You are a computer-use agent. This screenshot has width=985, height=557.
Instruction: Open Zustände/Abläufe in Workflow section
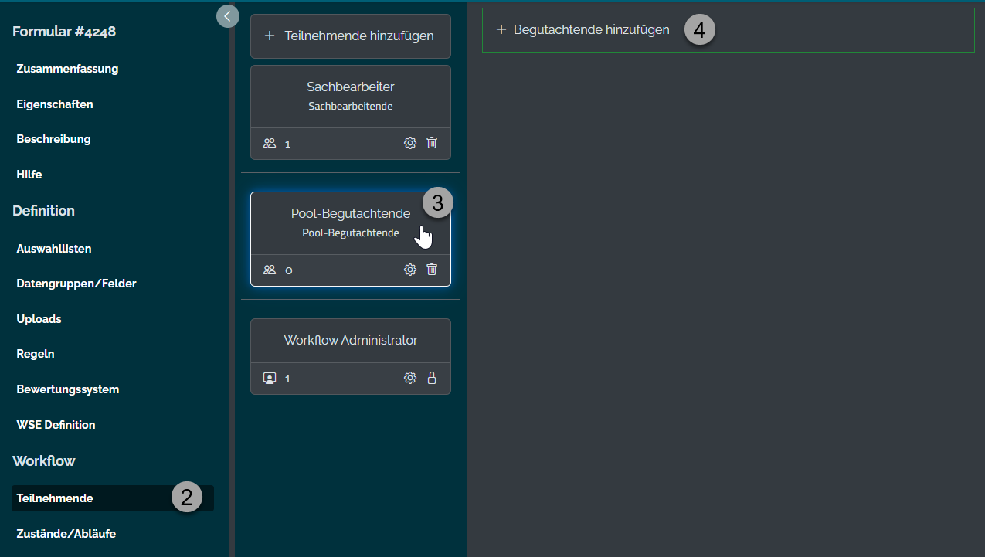tap(66, 534)
